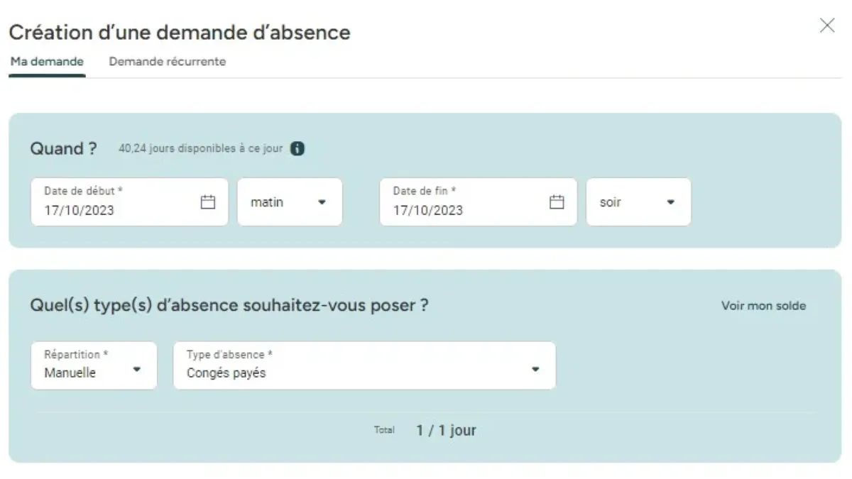Screen dimensions: 852x479
Task: Switch to the Ma demande tab
Action: point(47,62)
